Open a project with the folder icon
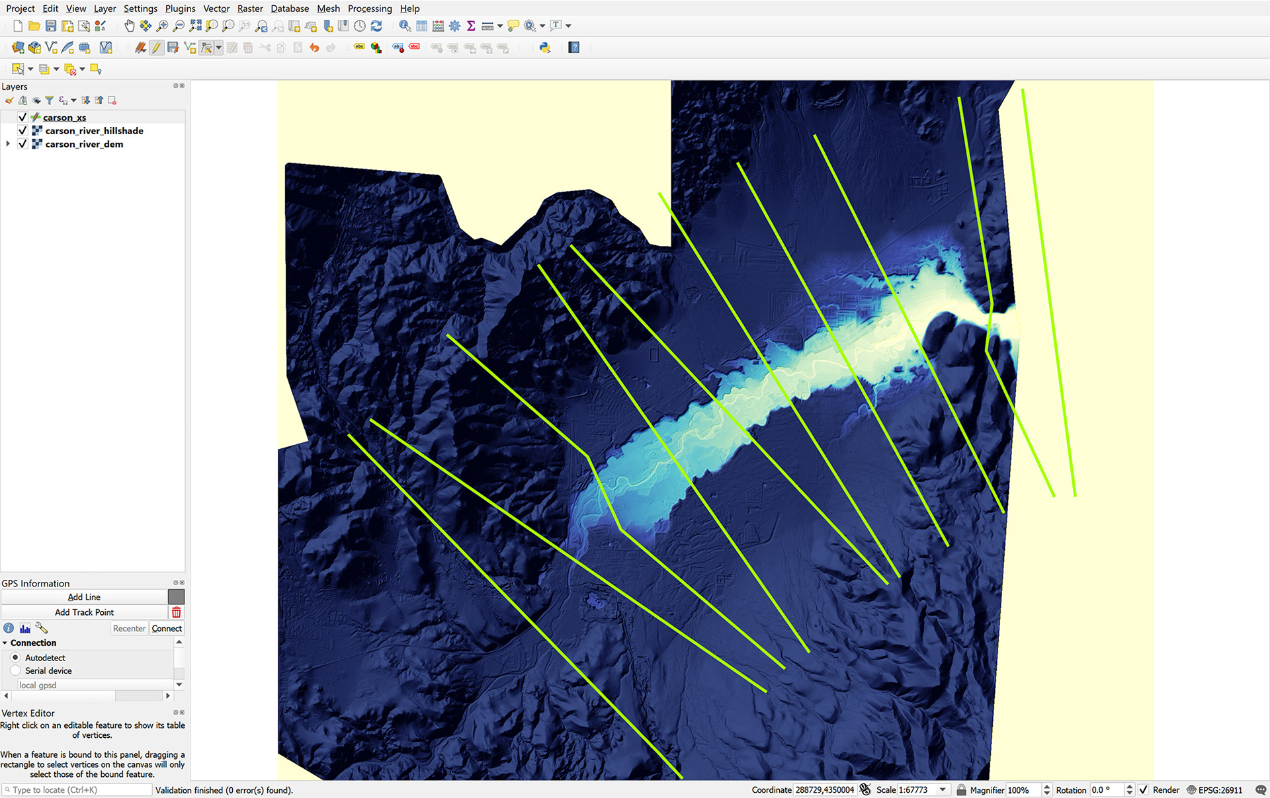The width and height of the screenshot is (1270, 798). 34,26
